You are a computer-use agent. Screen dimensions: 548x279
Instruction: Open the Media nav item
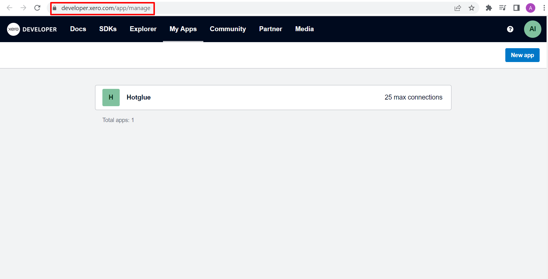click(305, 29)
